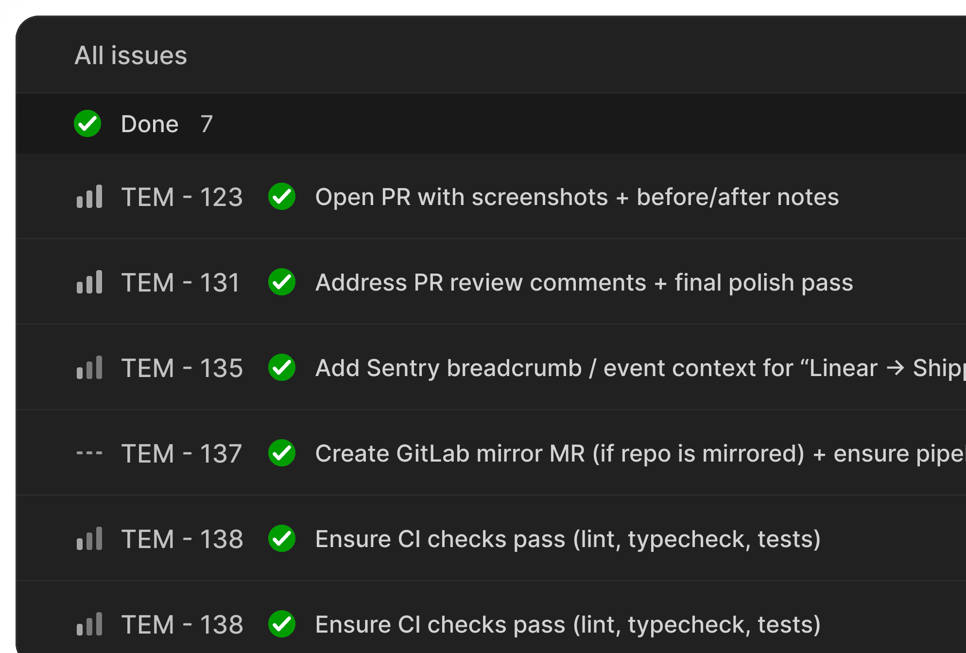Click the no-priority dashes icon for TEM-137
This screenshot has width=966, height=653.
click(89, 453)
